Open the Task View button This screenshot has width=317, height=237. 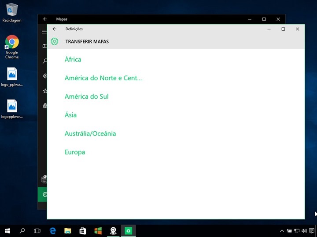click(37, 230)
